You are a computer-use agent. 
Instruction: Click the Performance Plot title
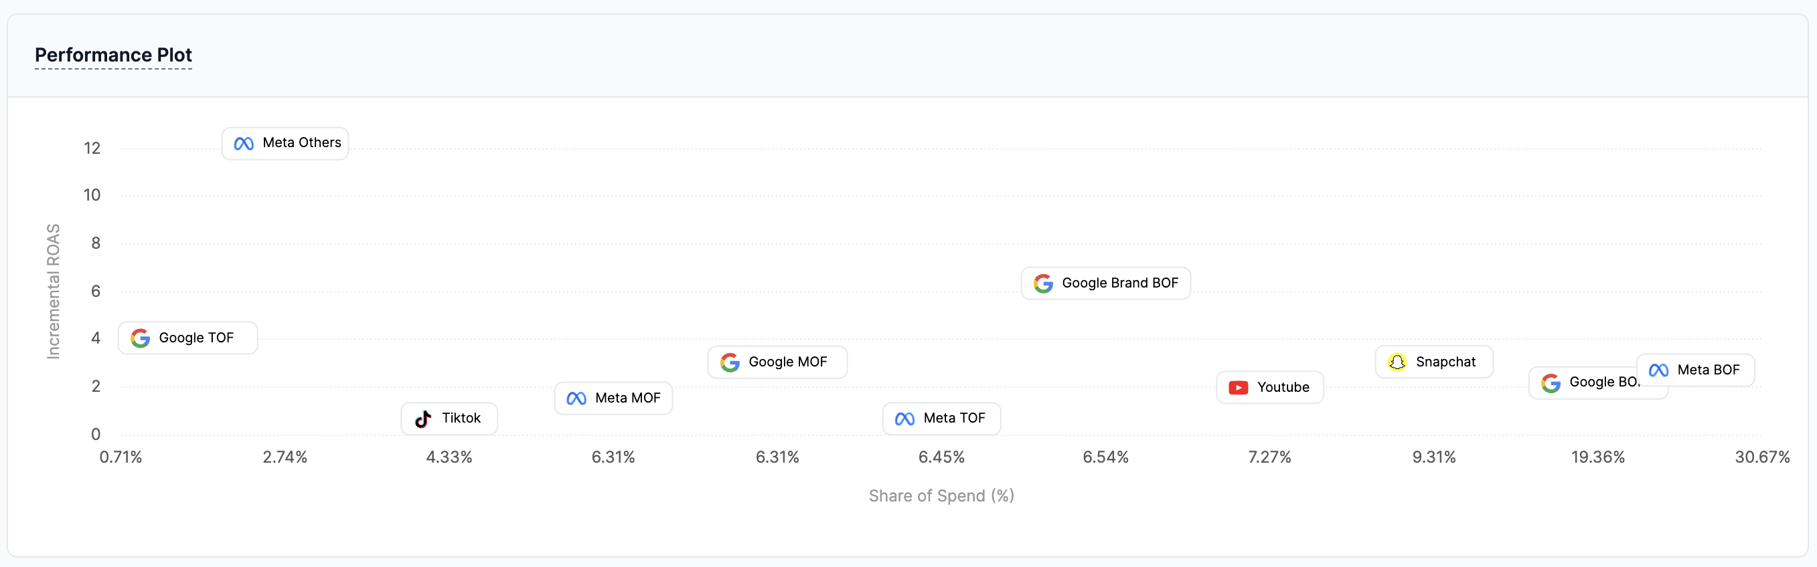pyautogui.click(x=114, y=55)
